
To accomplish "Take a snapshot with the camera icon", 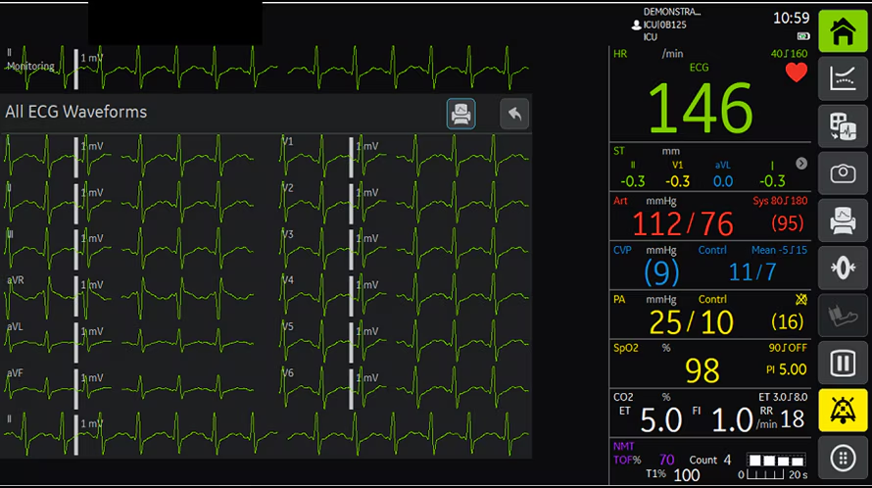I will click(843, 173).
